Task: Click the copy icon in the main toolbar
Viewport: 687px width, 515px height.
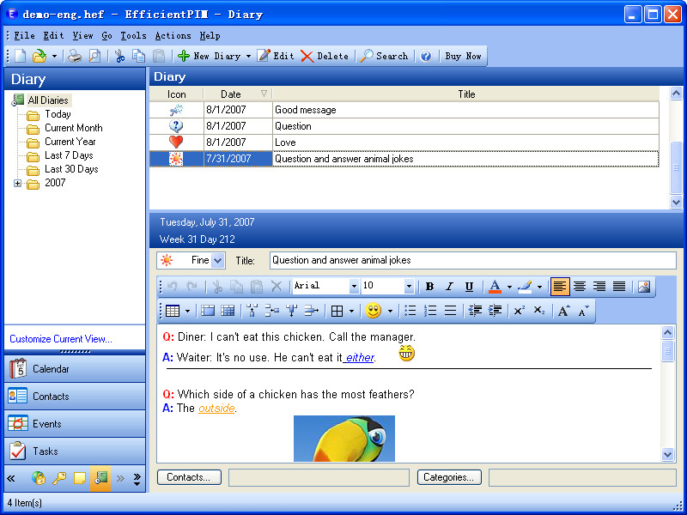Action: coord(139,56)
